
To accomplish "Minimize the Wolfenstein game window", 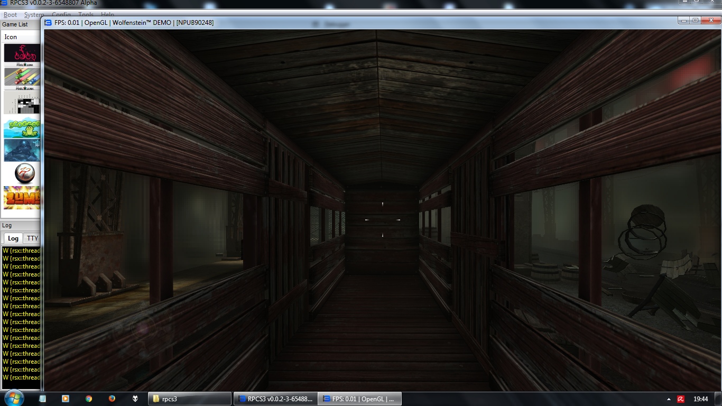I will click(x=684, y=21).
